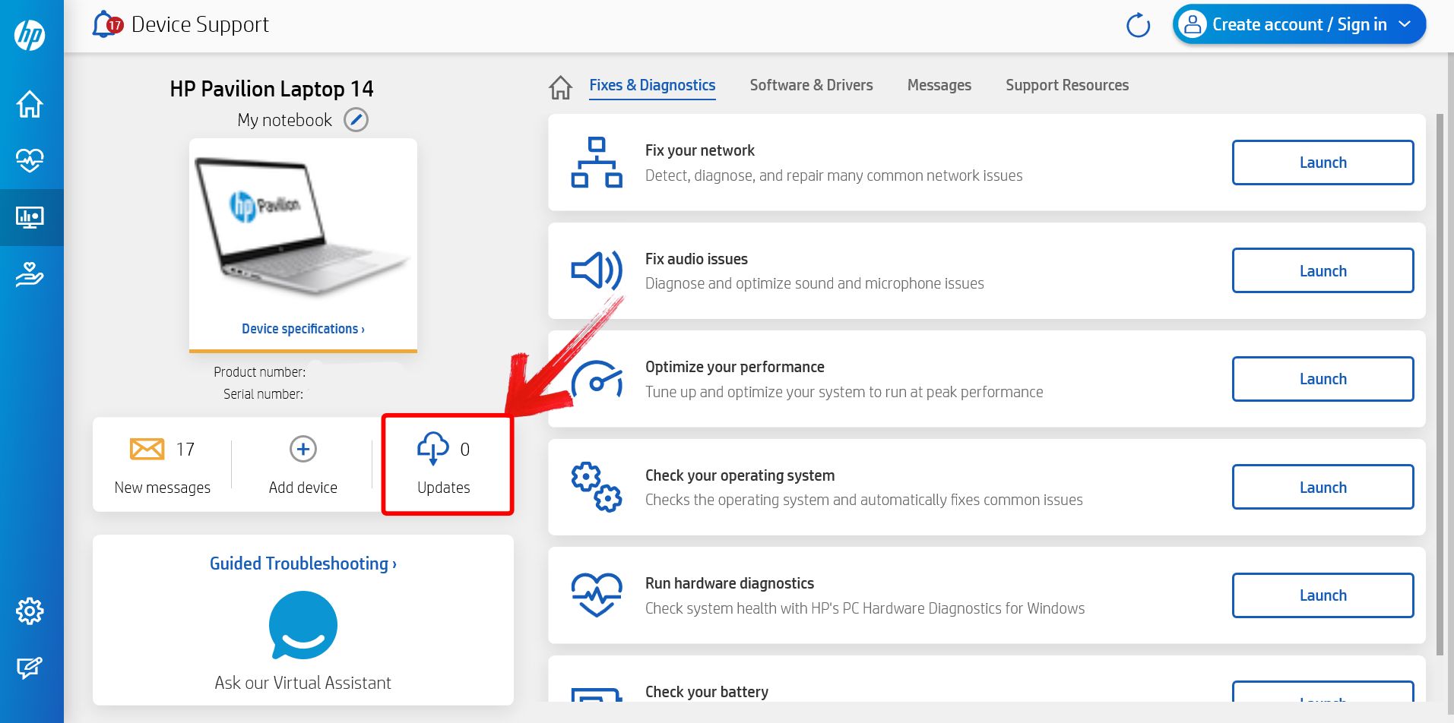This screenshot has height=723, width=1454.
Task: Click the New messages envelope icon
Action: (147, 449)
